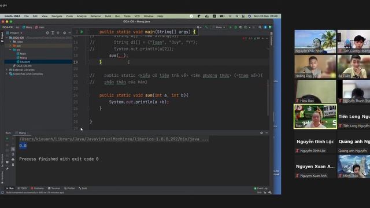Viewport: 370px width, 208px height.
Task: Collapse the src folder
Action: coord(10,50)
